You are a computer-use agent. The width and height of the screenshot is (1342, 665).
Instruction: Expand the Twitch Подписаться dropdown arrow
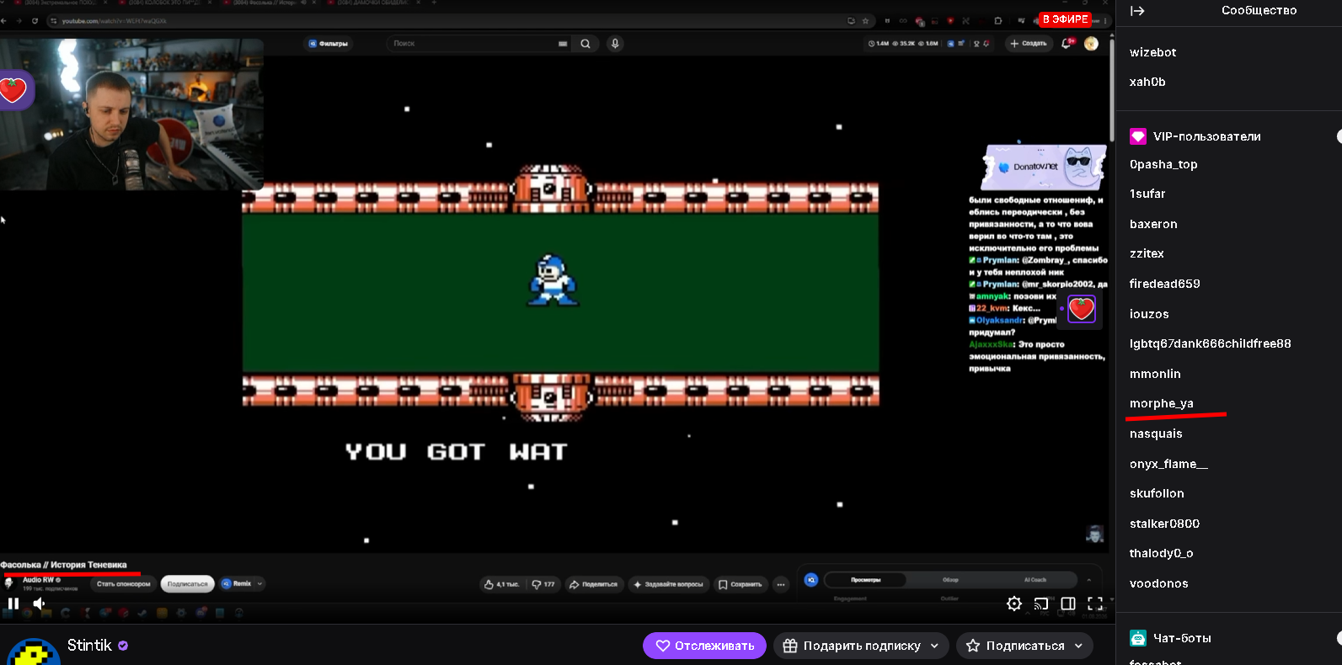(x=1078, y=646)
